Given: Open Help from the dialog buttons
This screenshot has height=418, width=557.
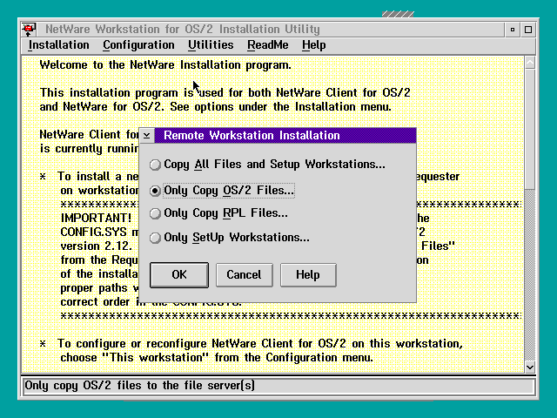Looking at the screenshot, I should click(308, 275).
